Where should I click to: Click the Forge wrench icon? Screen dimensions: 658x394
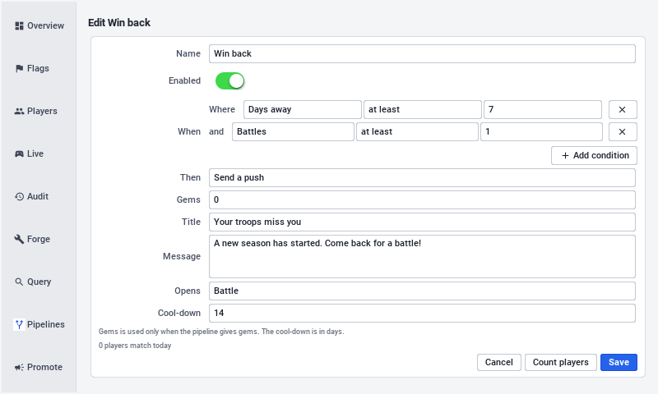[19, 240]
